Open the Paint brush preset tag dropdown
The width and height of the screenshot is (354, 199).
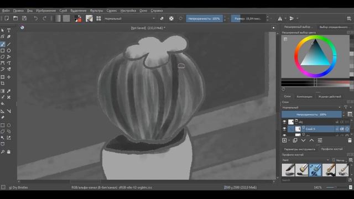(305, 160)
